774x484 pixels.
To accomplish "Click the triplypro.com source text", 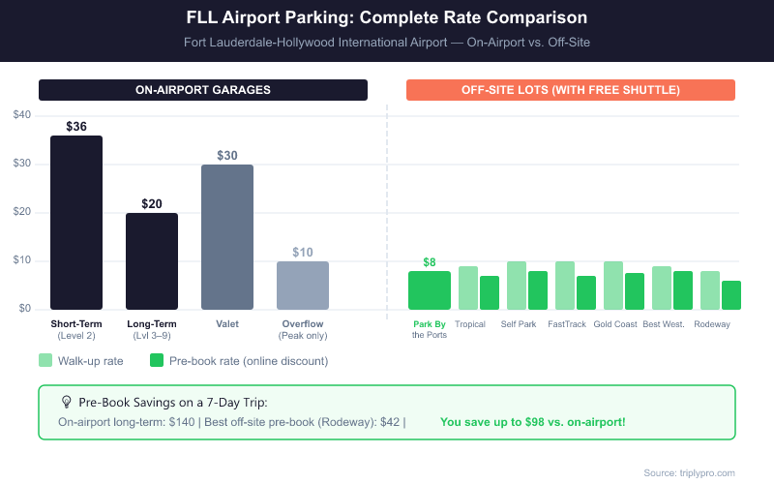I will point(690,472).
